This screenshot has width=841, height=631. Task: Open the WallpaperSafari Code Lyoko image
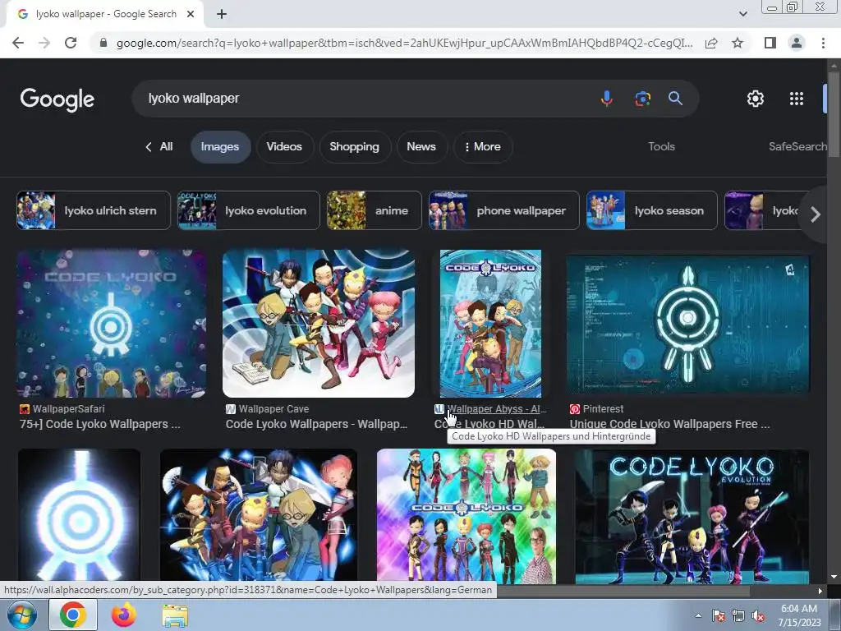[112, 324]
